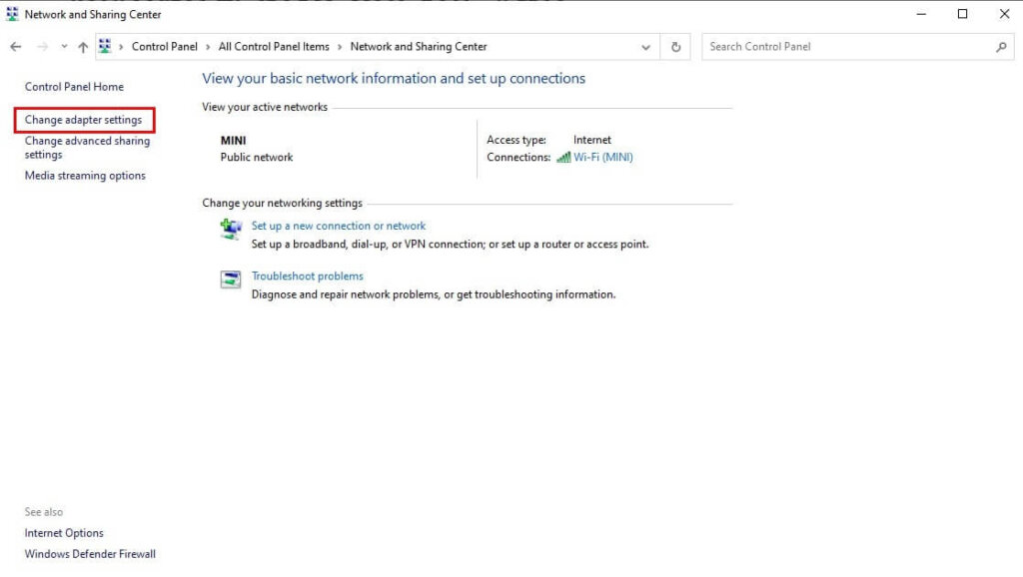Select Control Panel in the breadcrumb
Image resolution: width=1023 pixels, height=577 pixels.
(165, 46)
